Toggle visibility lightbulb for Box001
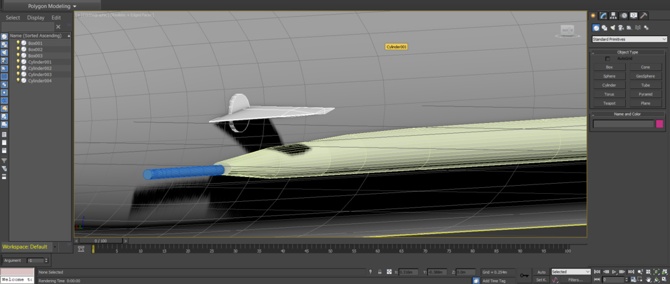The image size is (670, 284). pos(18,43)
